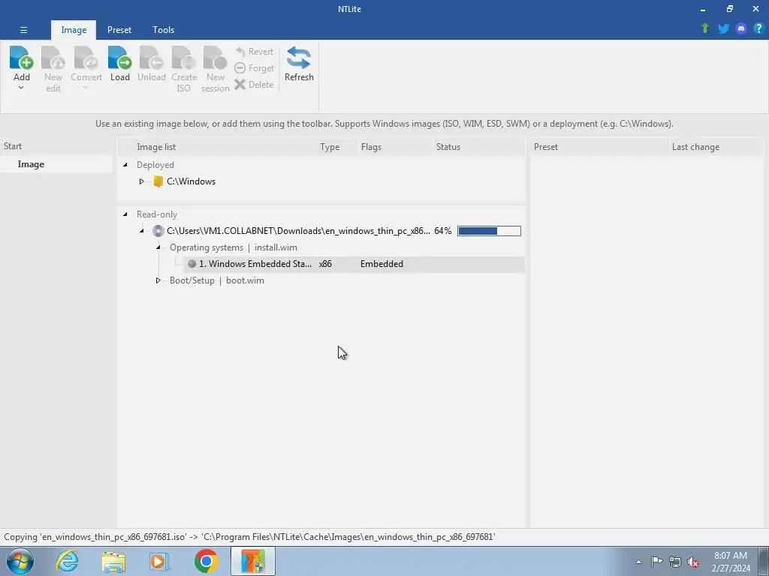Image resolution: width=769 pixels, height=576 pixels.
Task: Open the Add dropdown arrow
Action: click(x=21, y=88)
